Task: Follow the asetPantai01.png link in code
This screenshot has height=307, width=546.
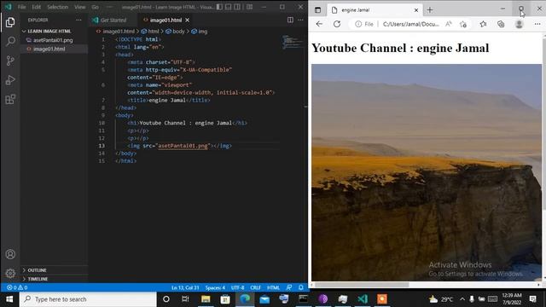Action: click(x=183, y=146)
